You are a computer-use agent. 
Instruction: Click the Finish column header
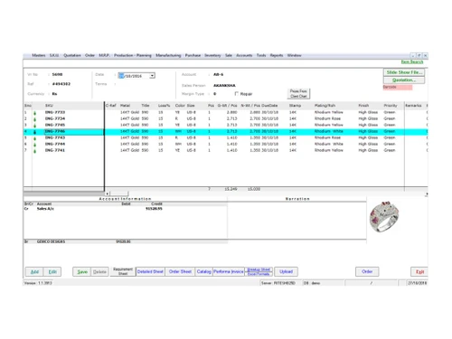363,106
